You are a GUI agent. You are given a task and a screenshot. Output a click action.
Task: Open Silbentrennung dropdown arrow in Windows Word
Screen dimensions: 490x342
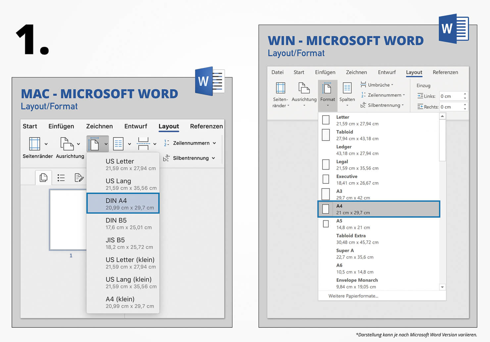pos(403,105)
